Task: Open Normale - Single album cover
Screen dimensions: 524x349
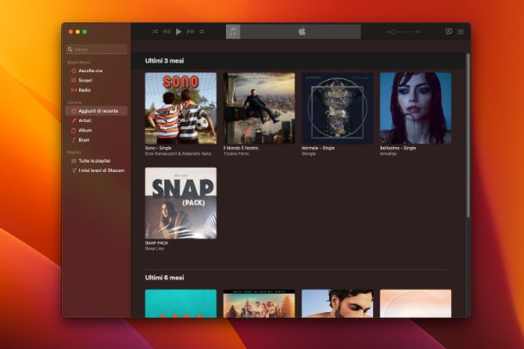Action: point(338,108)
